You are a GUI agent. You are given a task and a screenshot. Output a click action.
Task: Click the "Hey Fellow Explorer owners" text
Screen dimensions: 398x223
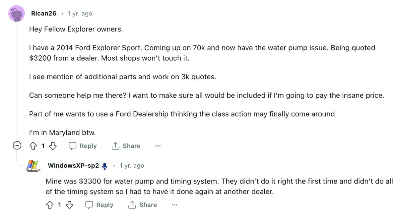[76, 29]
